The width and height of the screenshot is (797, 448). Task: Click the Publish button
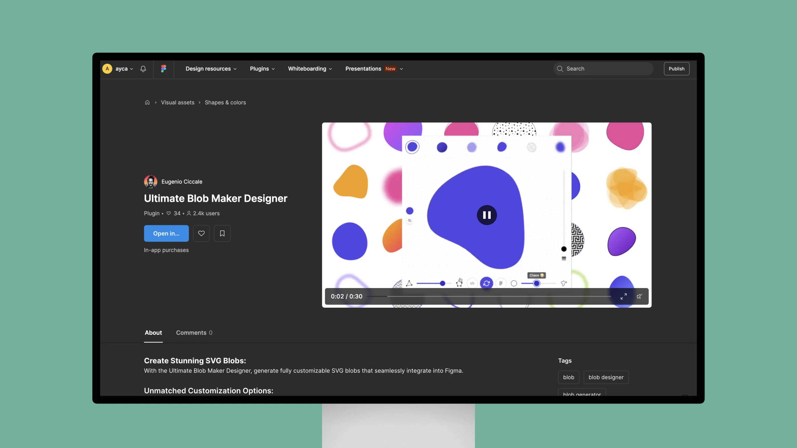pos(676,68)
